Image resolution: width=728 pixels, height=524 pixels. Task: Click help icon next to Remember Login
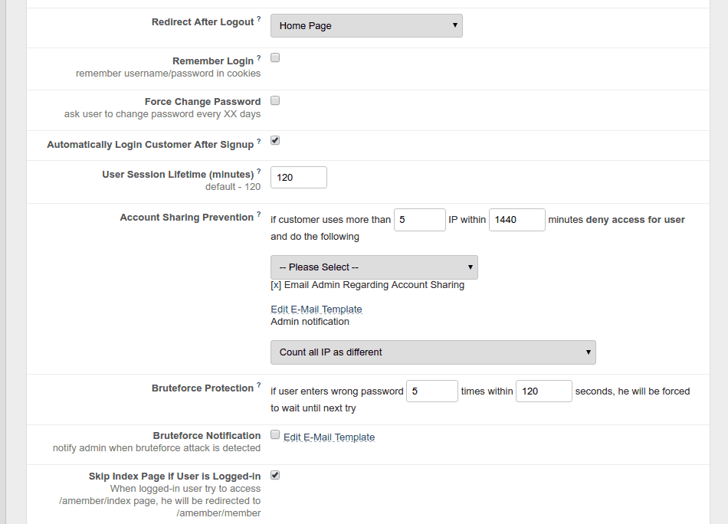pos(258,58)
